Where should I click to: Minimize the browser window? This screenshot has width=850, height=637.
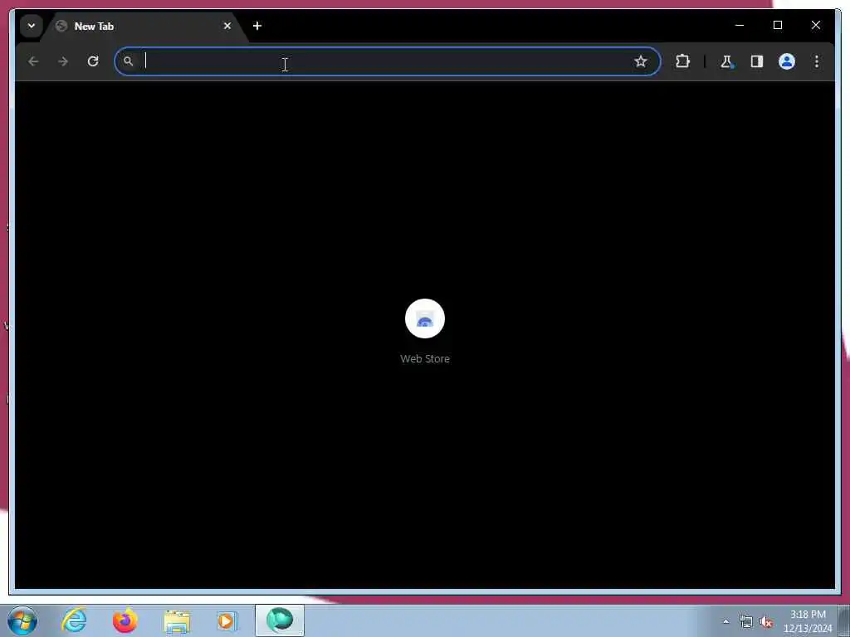click(740, 25)
